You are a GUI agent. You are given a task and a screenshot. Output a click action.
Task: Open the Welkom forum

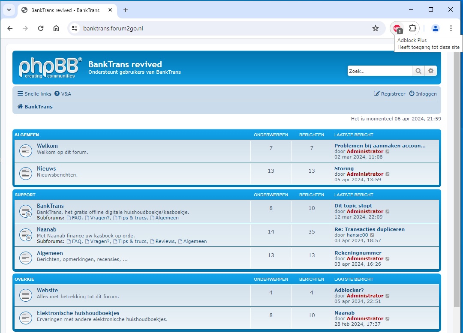47,146
